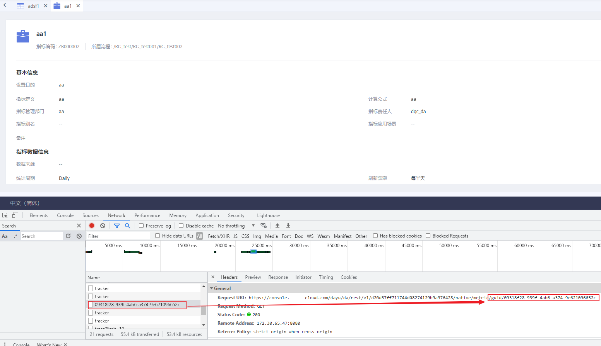The image size is (601, 346).
Task: Close the request details pane
Action: point(213,277)
